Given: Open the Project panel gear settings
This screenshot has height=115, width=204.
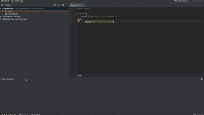Looking at the screenshot, I should [63, 5].
